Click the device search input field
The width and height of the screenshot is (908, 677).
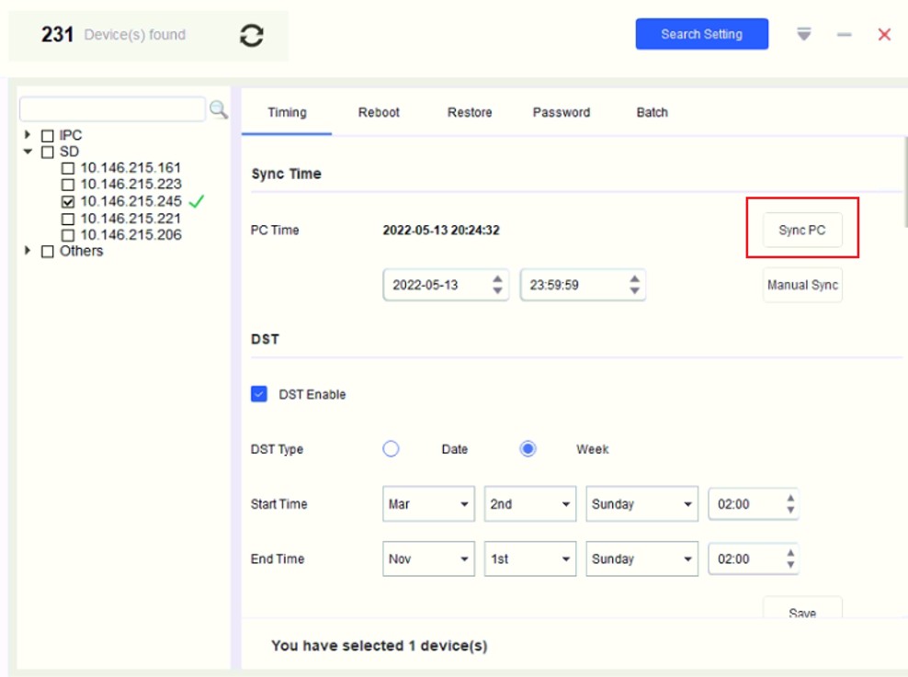(x=112, y=109)
